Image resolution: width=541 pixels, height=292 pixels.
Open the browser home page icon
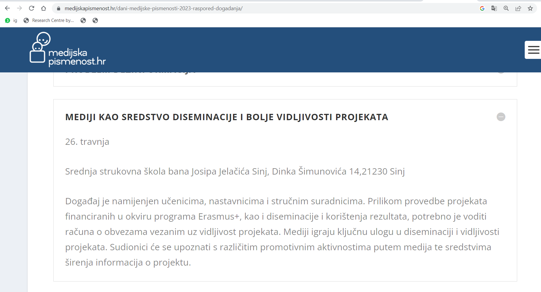[x=44, y=8]
